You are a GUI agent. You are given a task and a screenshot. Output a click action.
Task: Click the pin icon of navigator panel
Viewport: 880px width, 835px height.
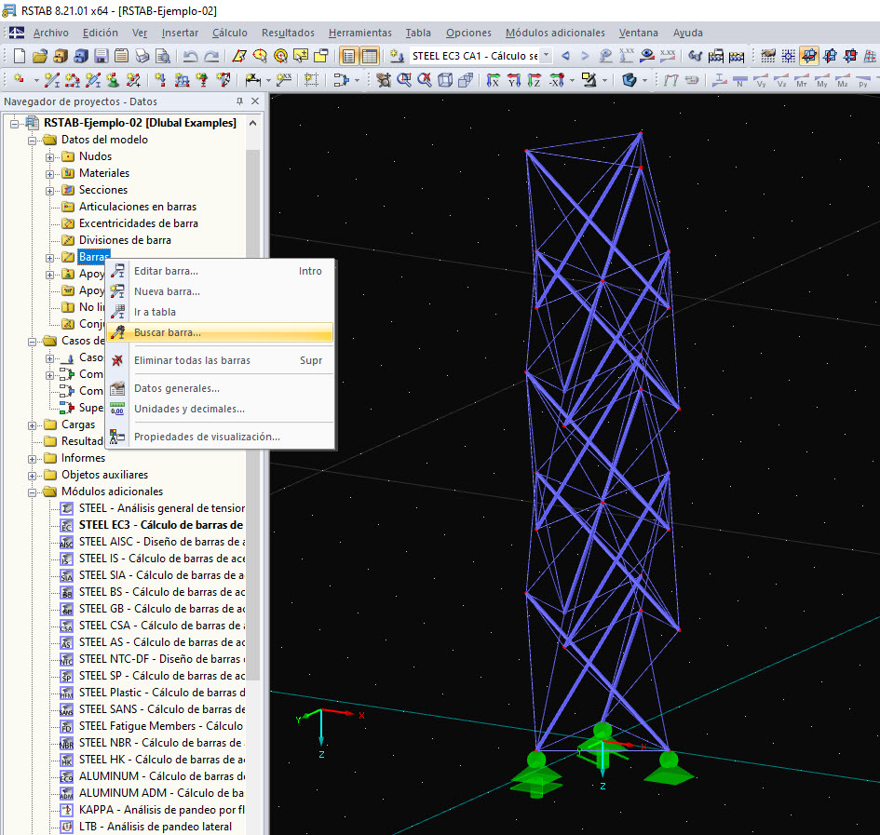239,101
